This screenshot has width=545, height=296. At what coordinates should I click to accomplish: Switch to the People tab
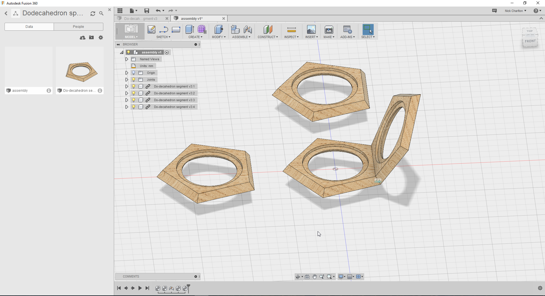(x=78, y=27)
